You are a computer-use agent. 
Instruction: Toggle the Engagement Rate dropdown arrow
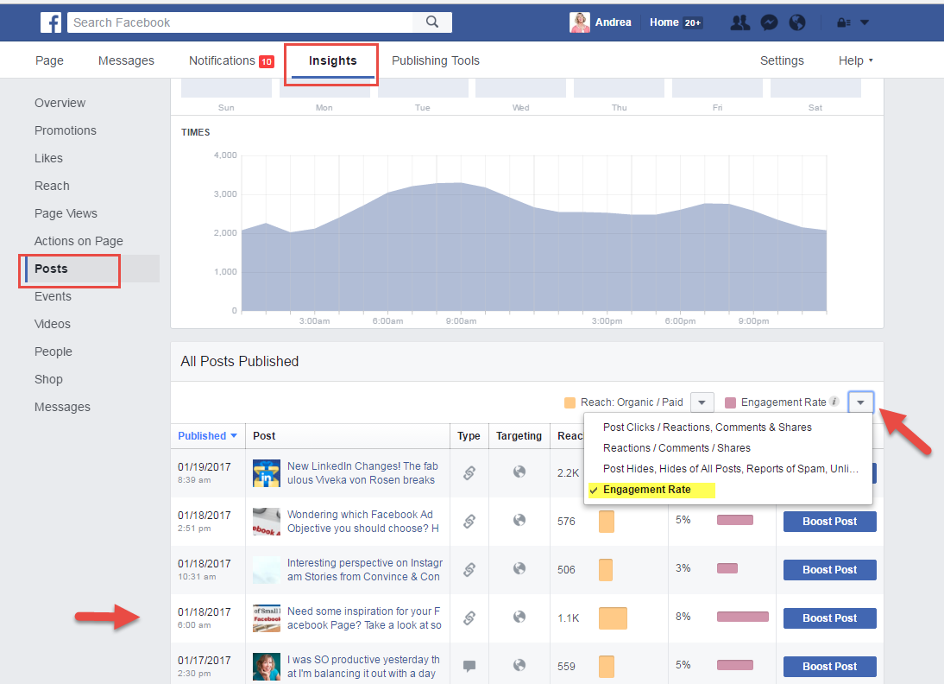point(861,402)
